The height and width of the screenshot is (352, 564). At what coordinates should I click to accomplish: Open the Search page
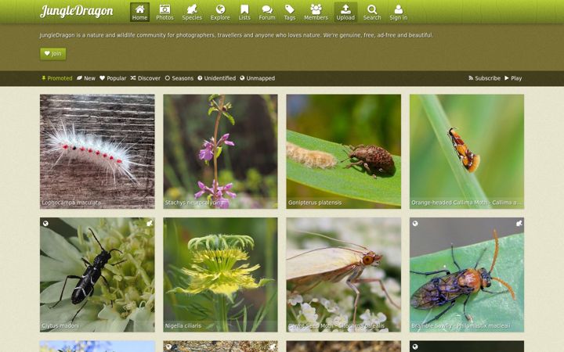pos(372,13)
